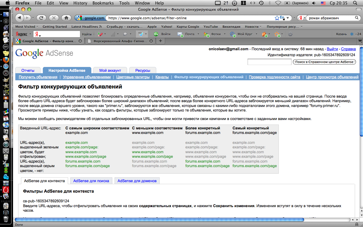Viewport: 363px width, 227px height.
Task: Click the Почта mail icon in Yandex toolbar
Action: [x=180, y=34]
